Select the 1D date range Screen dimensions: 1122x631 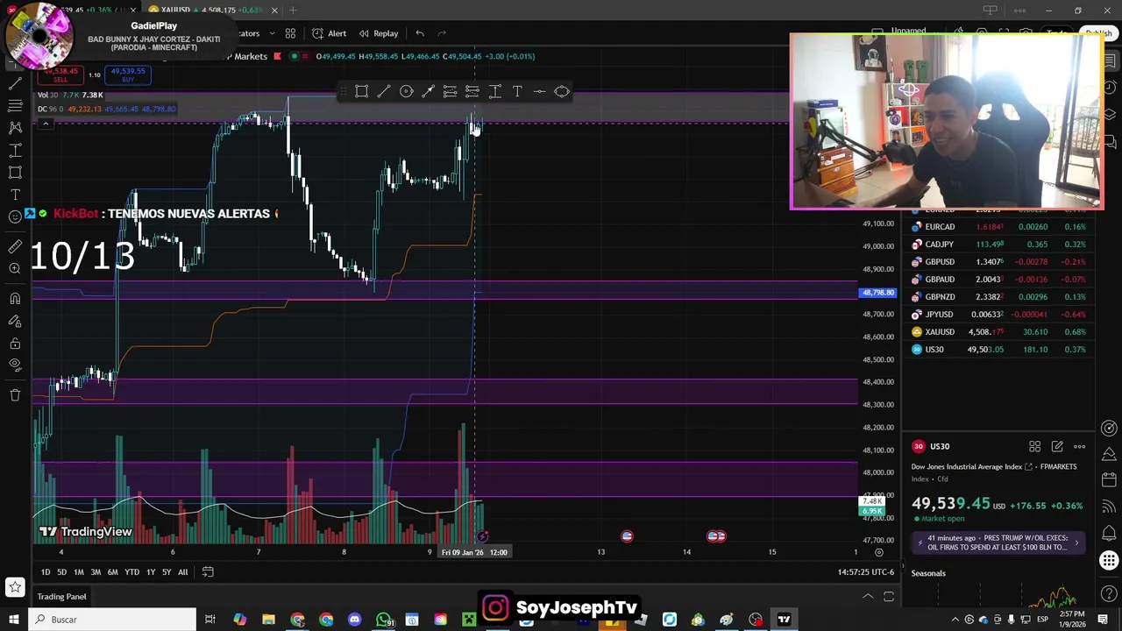tap(46, 572)
